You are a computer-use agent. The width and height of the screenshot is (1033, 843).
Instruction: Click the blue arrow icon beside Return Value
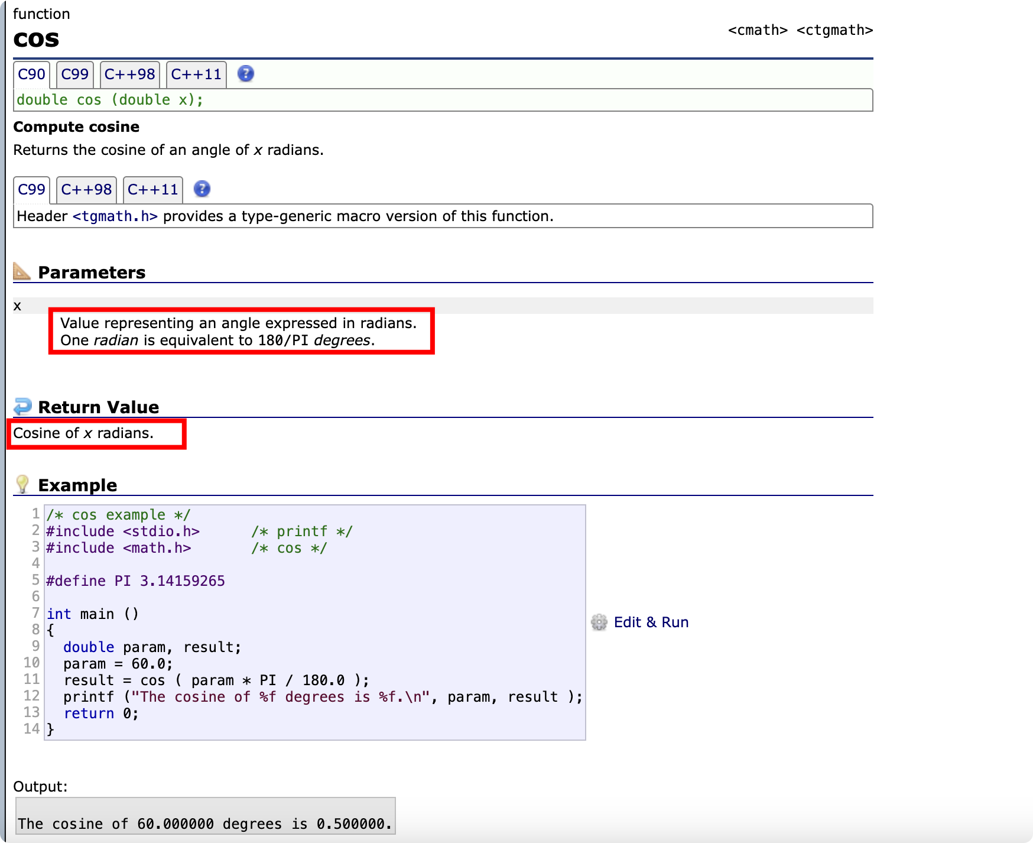(x=22, y=407)
